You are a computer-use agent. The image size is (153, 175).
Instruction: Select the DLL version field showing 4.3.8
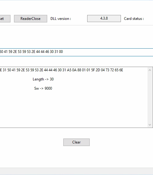(x=104, y=18)
